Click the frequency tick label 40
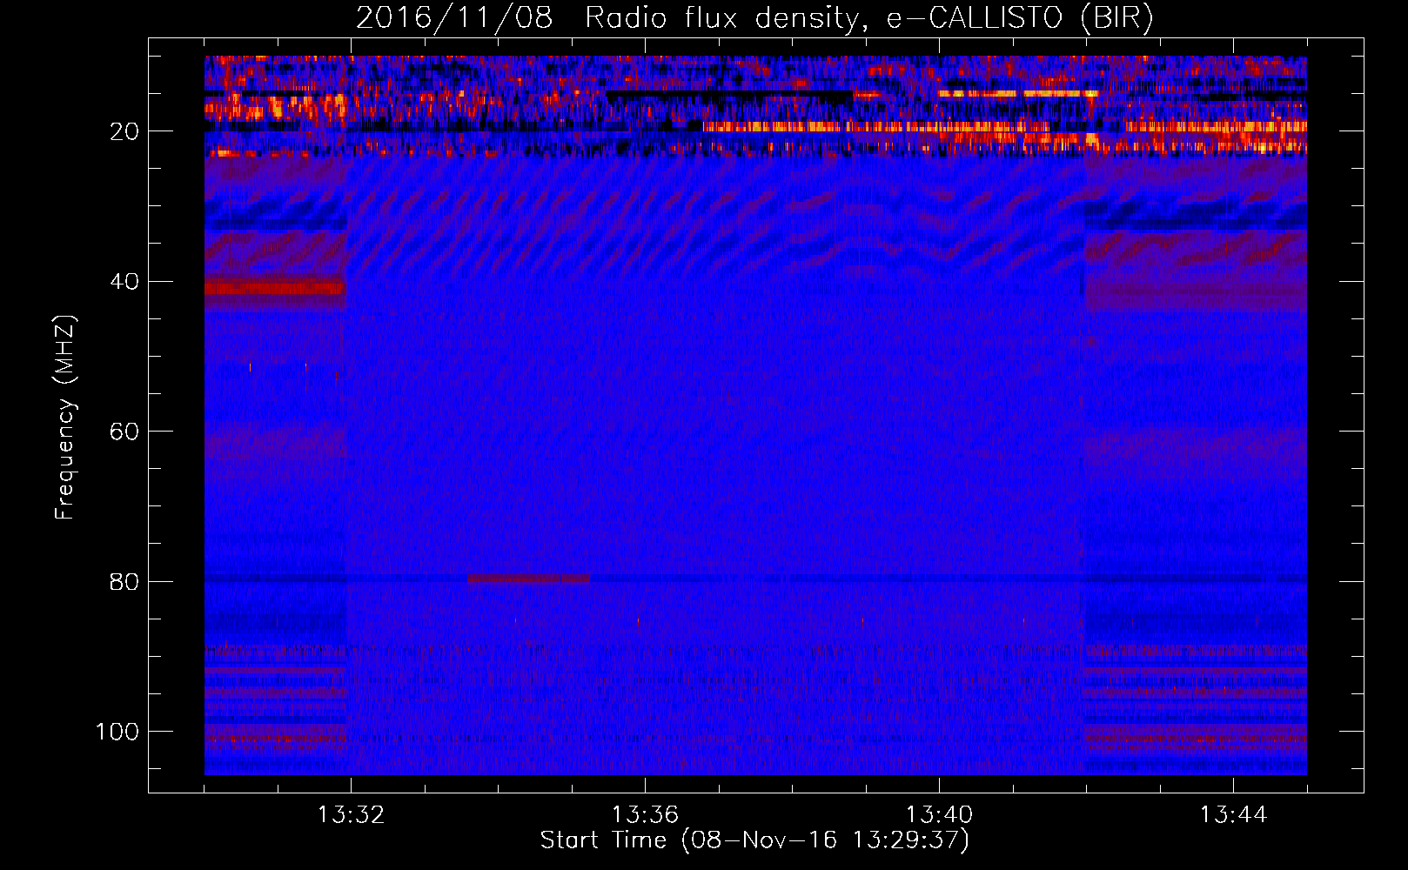Image resolution: width=1408 pixels, height=870 pixels. tap(125, 282)
